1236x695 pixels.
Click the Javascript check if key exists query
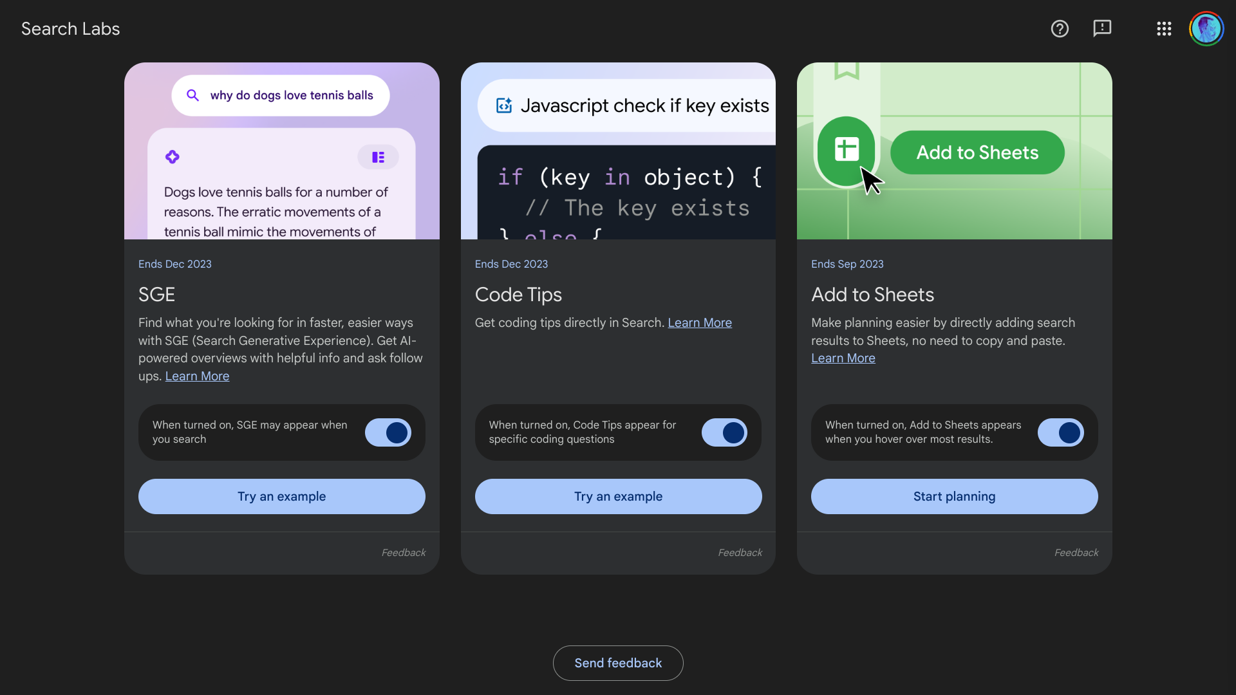pos(626,106)
